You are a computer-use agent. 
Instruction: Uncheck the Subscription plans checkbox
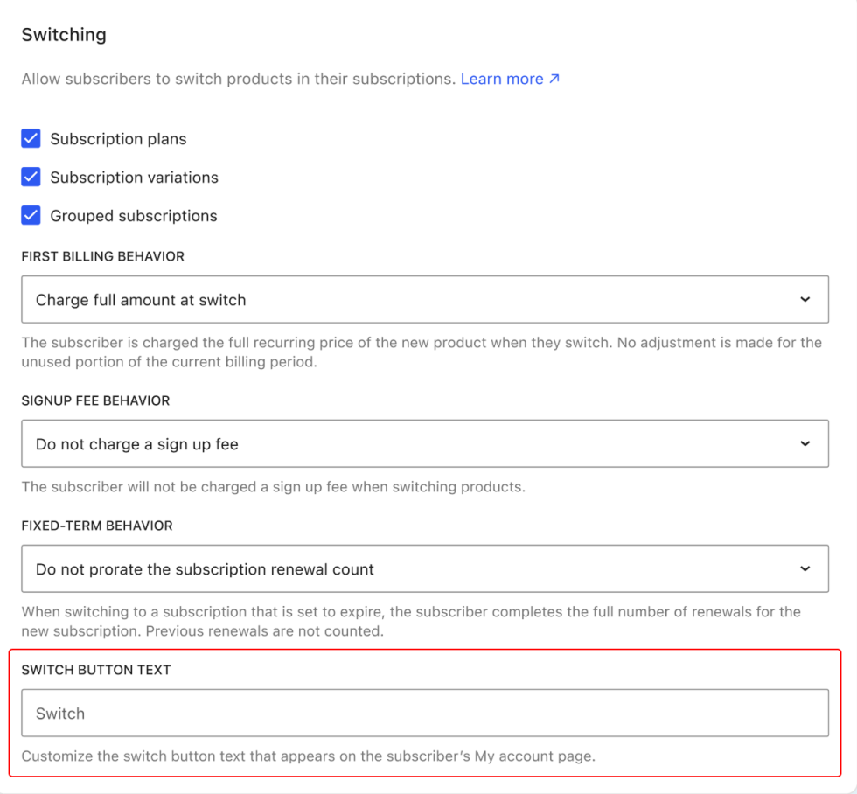31,139
